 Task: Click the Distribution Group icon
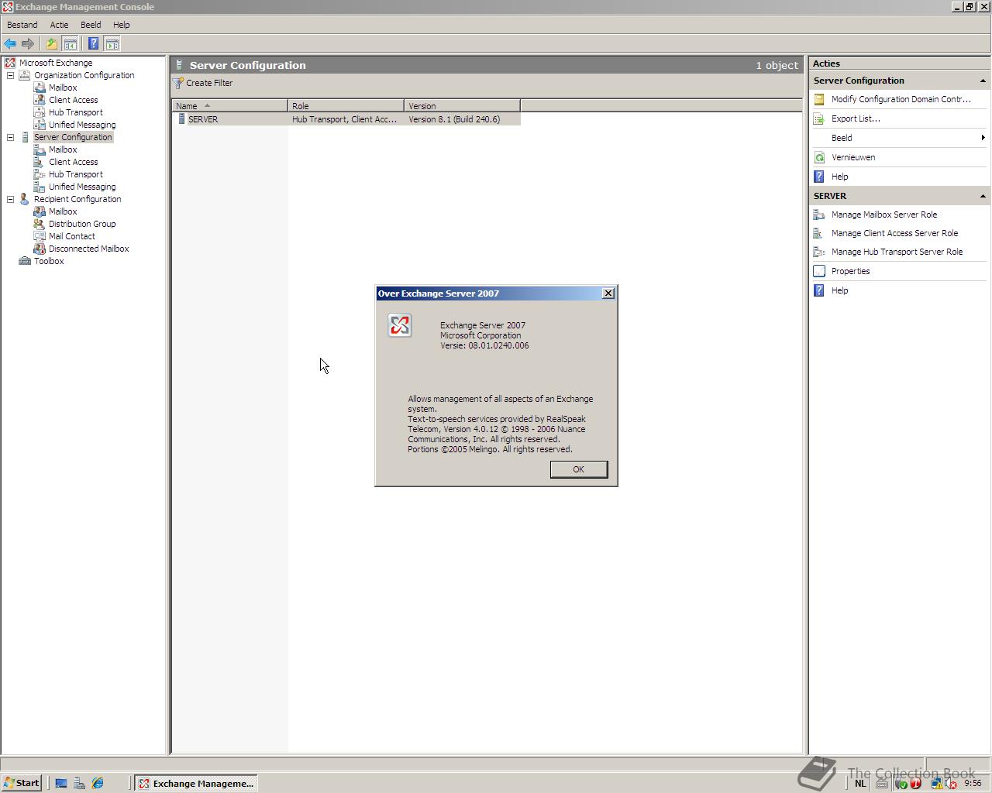(40, 224)
